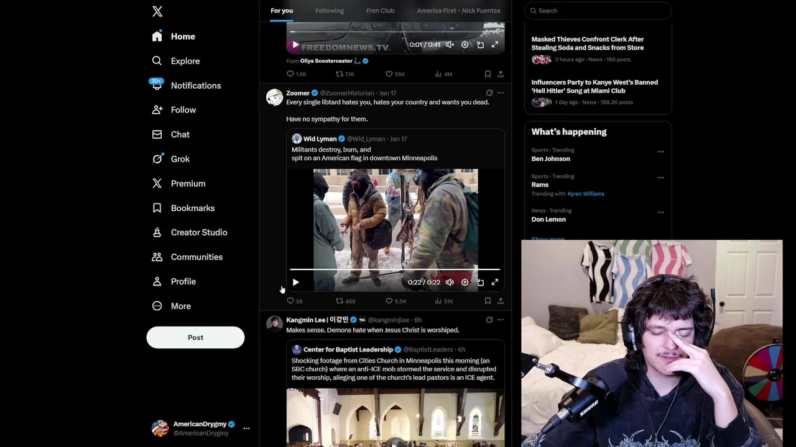Repost the Zoomer post showing 466 reposts
796x447 pixels.
[345, 301]
